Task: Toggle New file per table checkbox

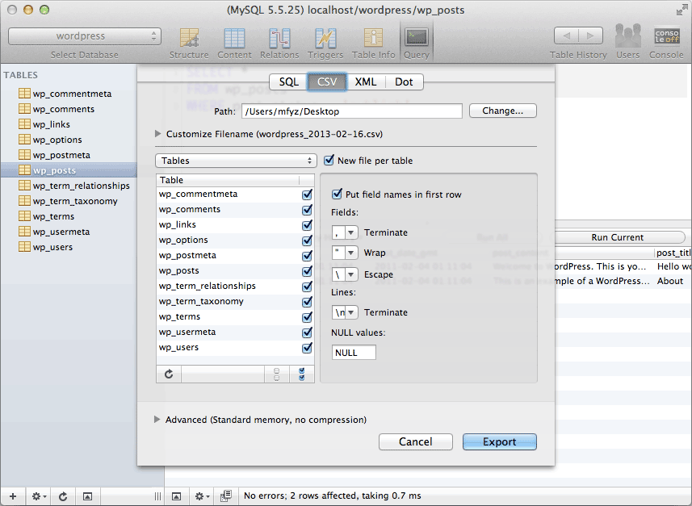Action: (329, 160)
